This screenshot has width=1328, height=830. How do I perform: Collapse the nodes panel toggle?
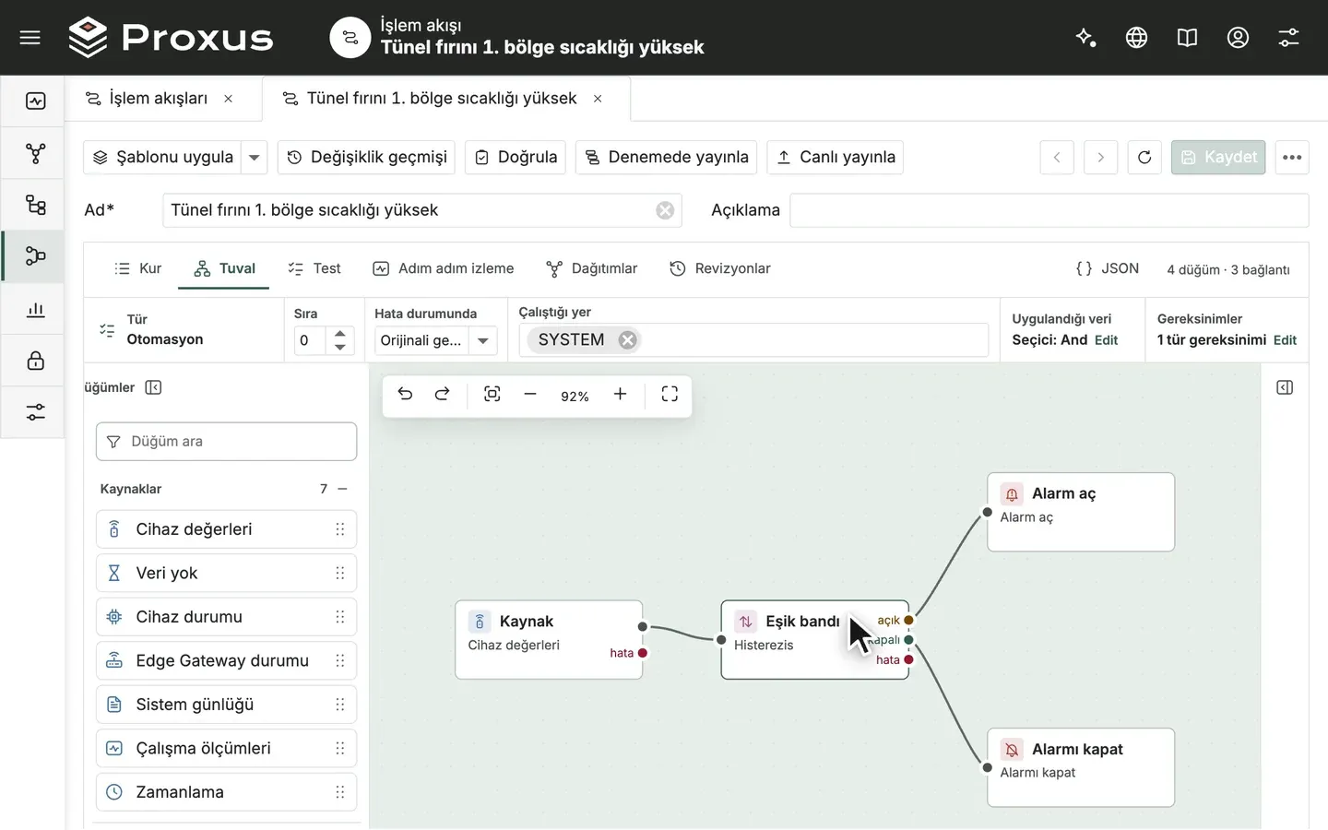154,387
